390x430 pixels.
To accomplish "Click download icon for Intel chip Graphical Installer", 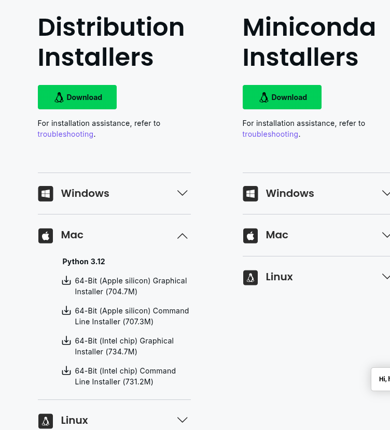I will (66, 340).
